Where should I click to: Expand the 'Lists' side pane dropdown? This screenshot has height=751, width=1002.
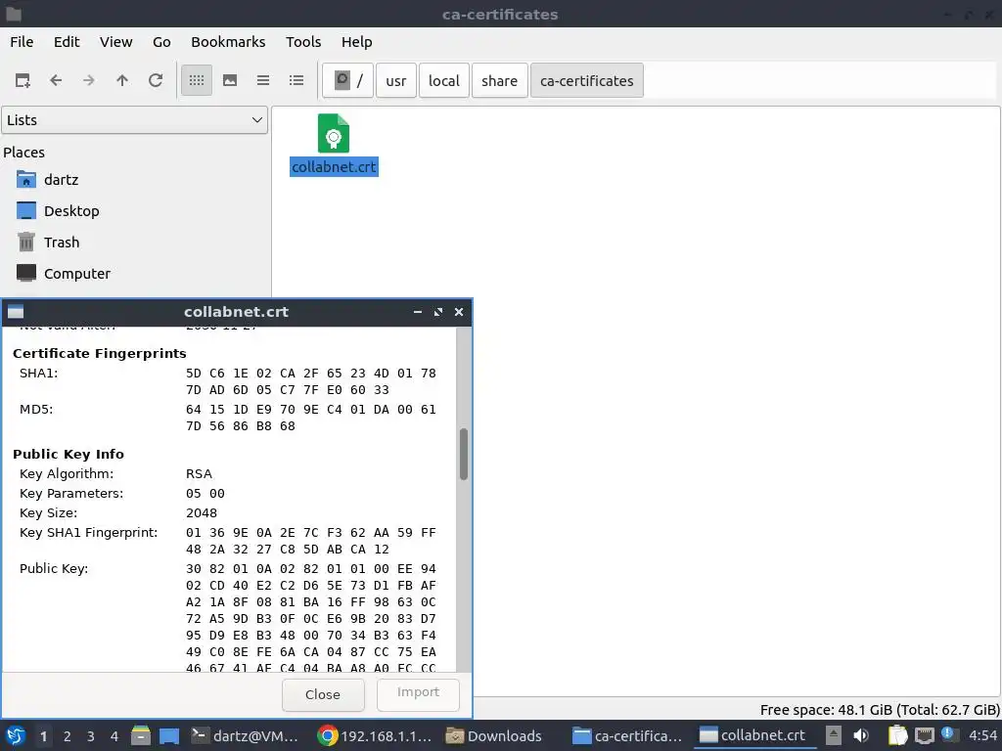pyautogui.click(x=135, y=120)
